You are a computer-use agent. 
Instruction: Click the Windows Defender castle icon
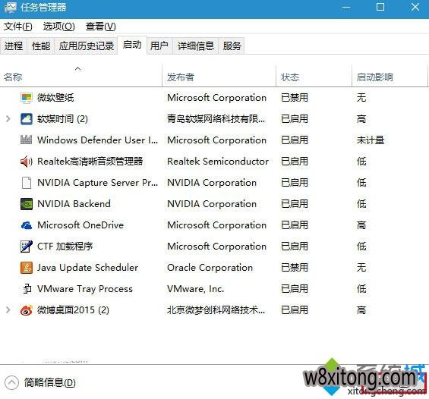point(27,140)
